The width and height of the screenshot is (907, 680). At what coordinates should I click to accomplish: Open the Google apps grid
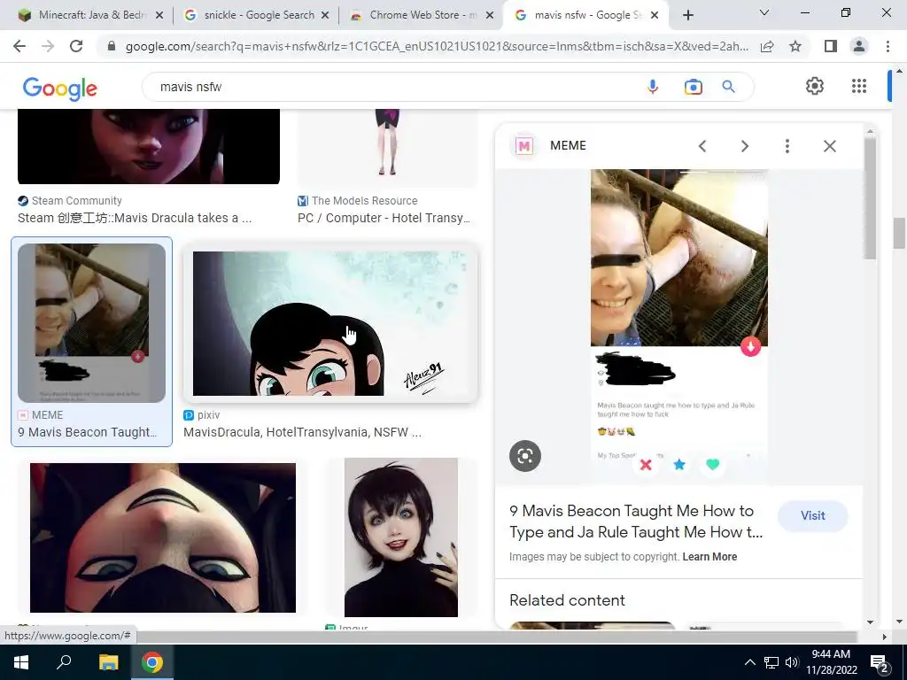(x=859, y=86)
